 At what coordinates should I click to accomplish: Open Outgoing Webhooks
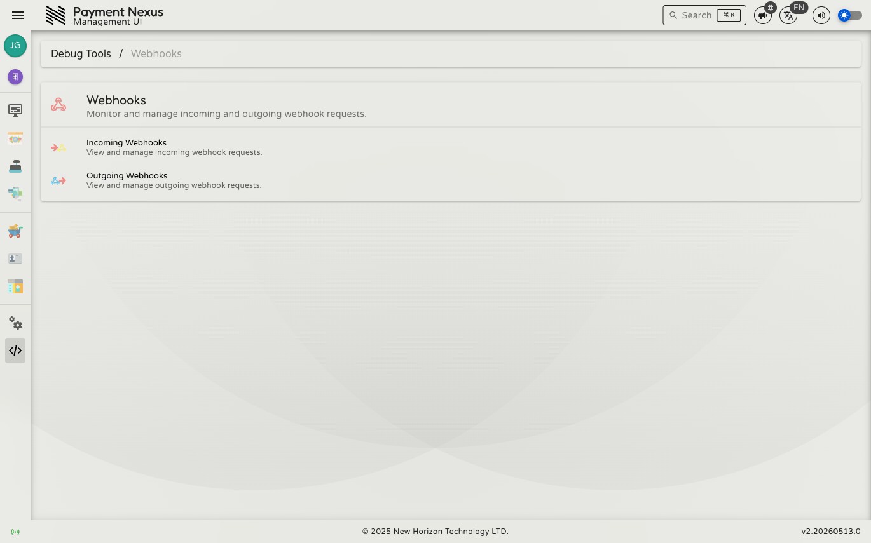click(x=451, y=180)
